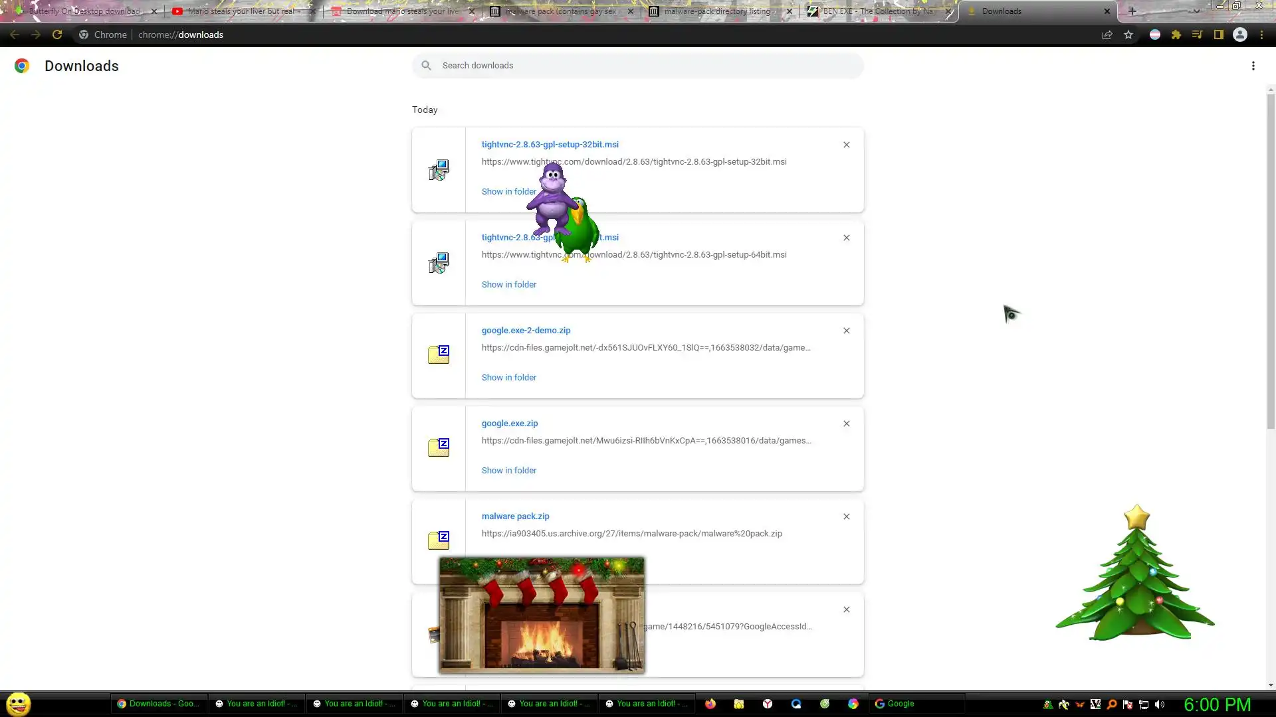Reload the page with the refresh icon
Screen dimensions: 1276x717
click(x=57, y=35)
